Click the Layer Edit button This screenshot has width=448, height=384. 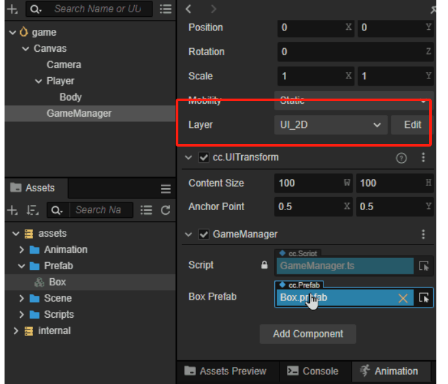tap(412, 125)
